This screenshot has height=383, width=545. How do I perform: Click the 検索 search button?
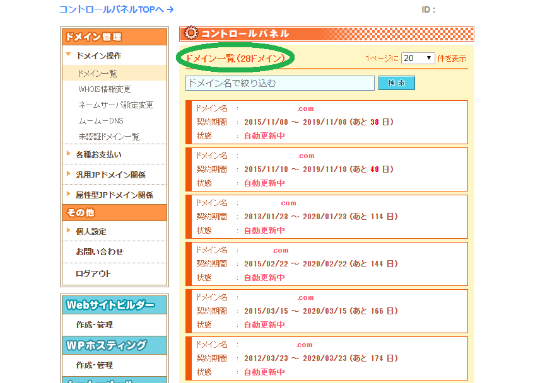click(x=396, y=83)
